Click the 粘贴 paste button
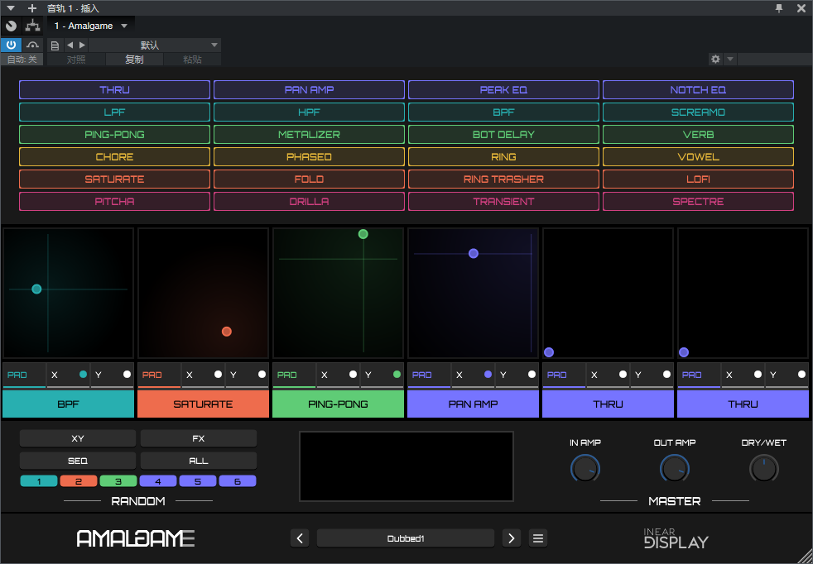813x564 pixels. [192, 60]
